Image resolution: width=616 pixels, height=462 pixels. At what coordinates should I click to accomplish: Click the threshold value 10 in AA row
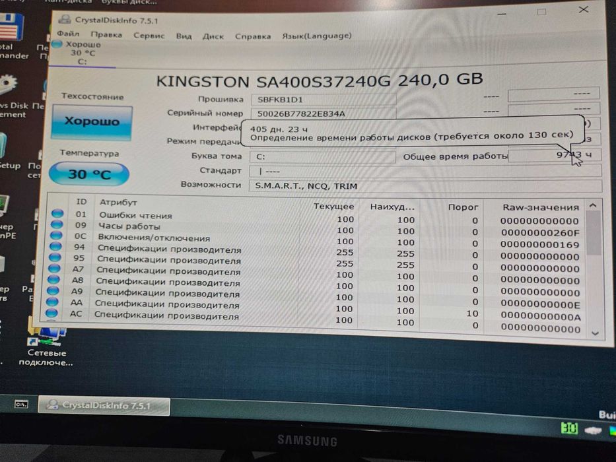tap(472, 313)
